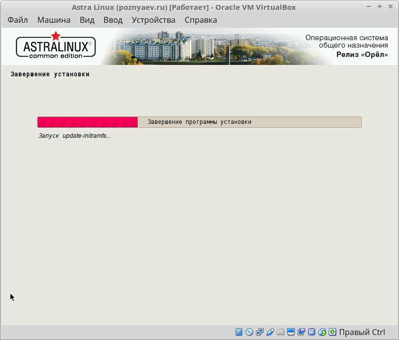Click the shared folders status icon
The image size is (399, 340).
point(280,332)
